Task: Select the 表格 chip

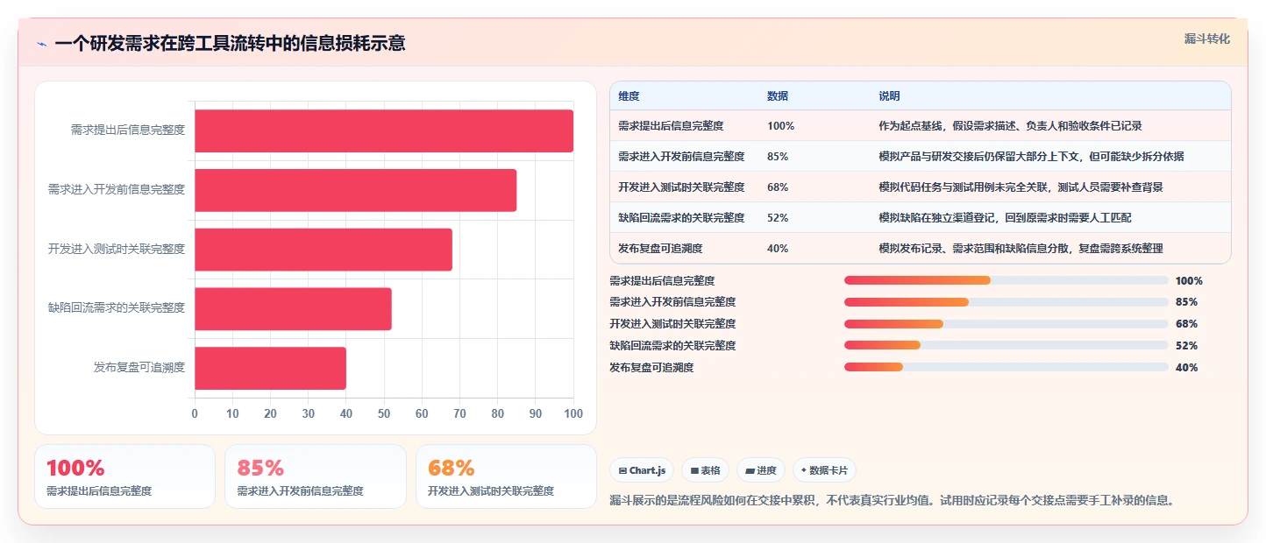Action: pos(705,470)
